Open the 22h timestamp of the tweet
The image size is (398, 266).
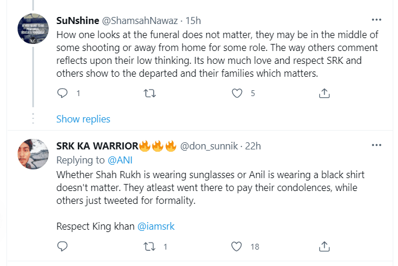coord(253,146)
